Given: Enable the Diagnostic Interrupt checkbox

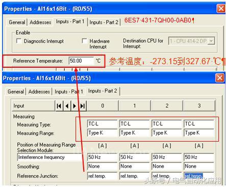Looking at the screenshot, I should point(19,41).
